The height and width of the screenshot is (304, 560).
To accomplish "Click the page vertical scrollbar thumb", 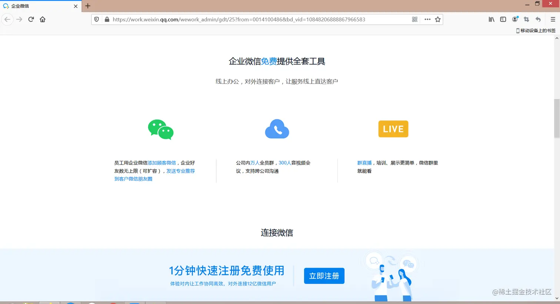I will pos(557,119).
